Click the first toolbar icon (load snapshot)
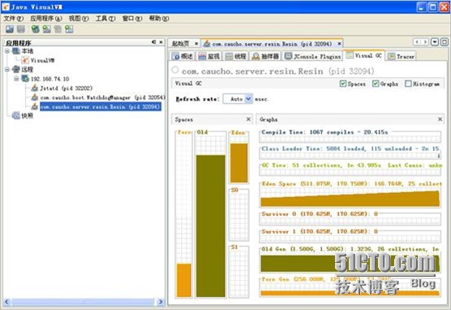 tap(10, 28)
